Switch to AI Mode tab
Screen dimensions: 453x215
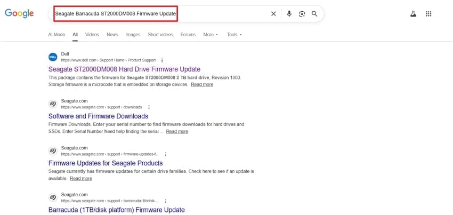coord(56,35)
